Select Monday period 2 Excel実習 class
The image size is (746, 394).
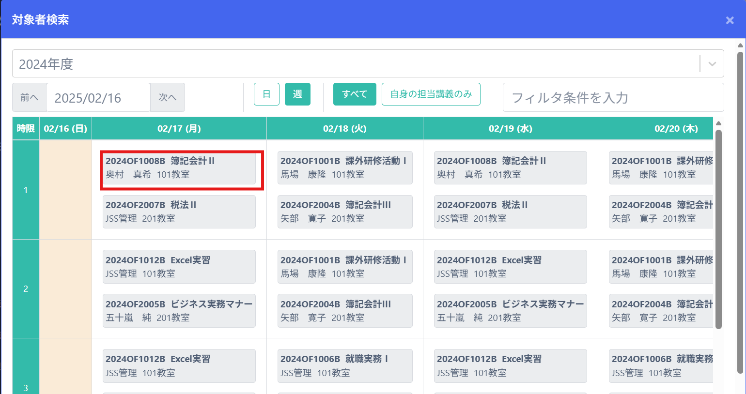coord(179,267)
